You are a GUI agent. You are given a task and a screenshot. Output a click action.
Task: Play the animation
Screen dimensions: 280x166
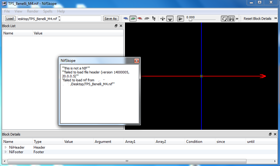point(181,19)
